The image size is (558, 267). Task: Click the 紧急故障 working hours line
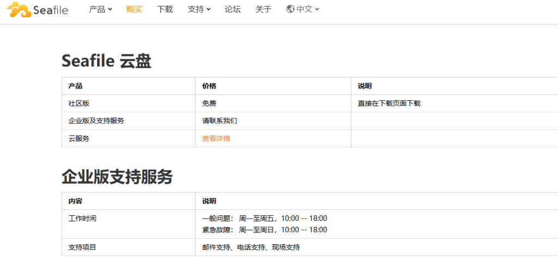click(x=264, y=229)
